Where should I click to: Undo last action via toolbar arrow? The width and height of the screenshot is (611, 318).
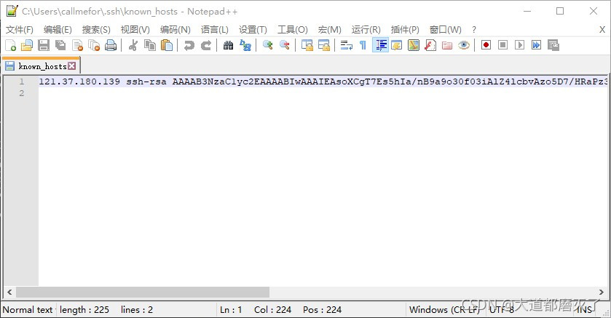pyautogui.click(x=189, y=46)
